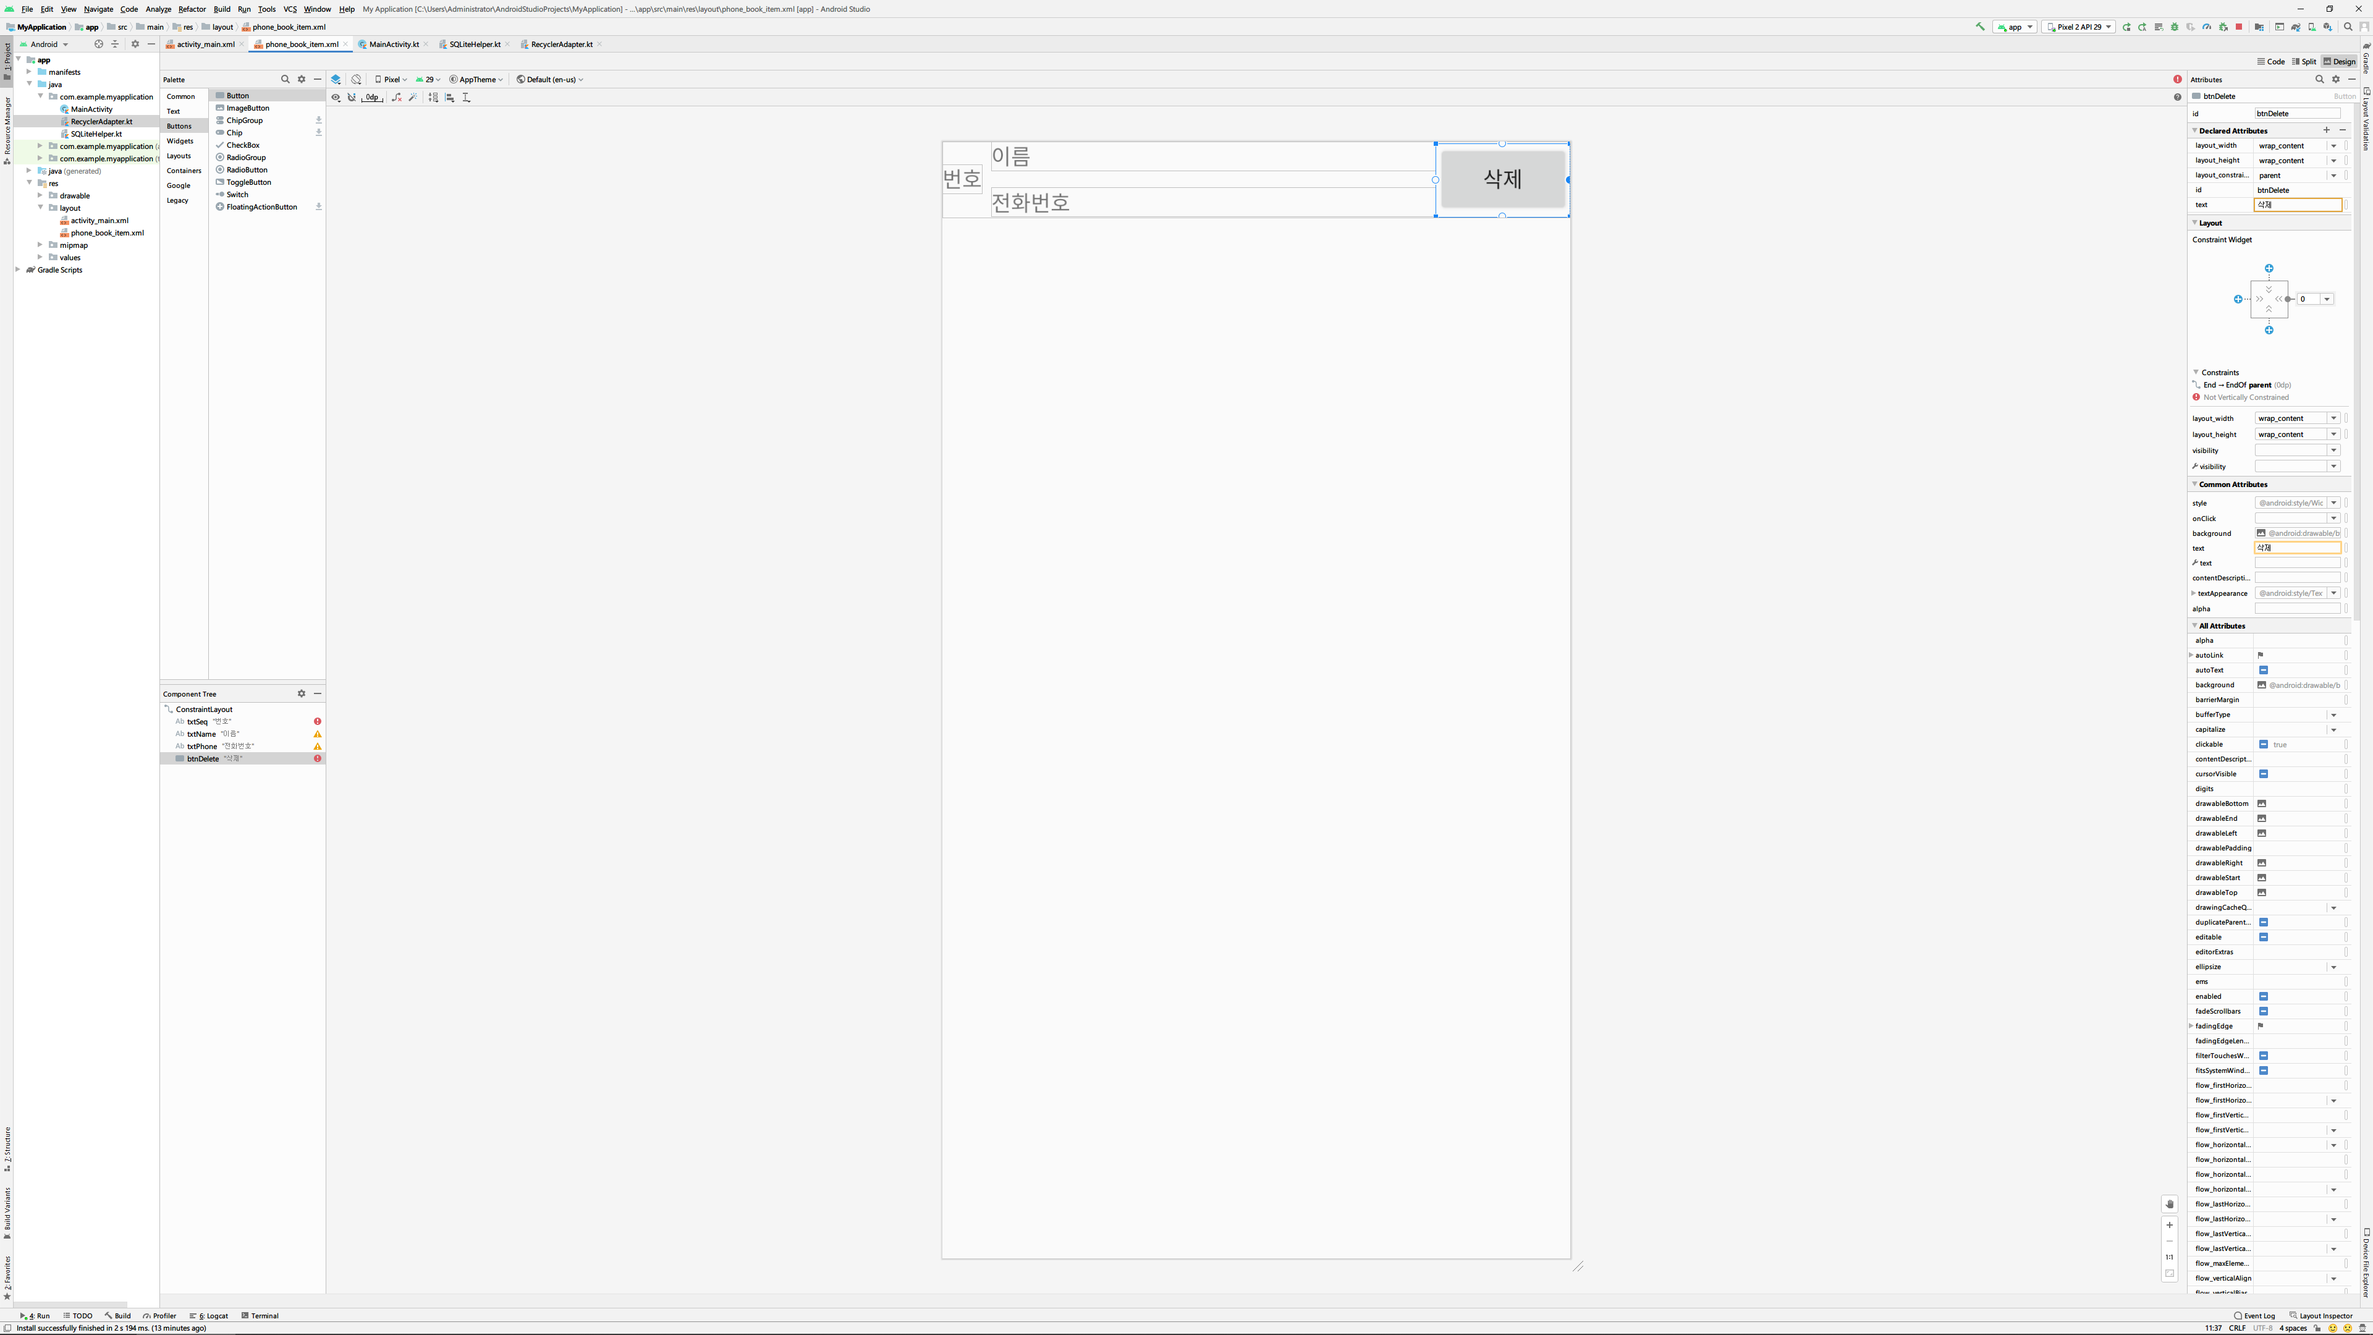The width and height of the screenshot is (2373, 1335).
Task: Toggle the clickable attribute checkbox
Action: coord(2264,744)
